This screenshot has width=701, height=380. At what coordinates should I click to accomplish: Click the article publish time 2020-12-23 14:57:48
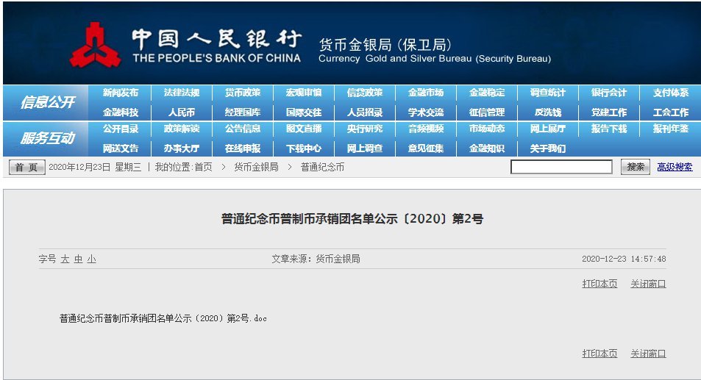coord(624,259)
